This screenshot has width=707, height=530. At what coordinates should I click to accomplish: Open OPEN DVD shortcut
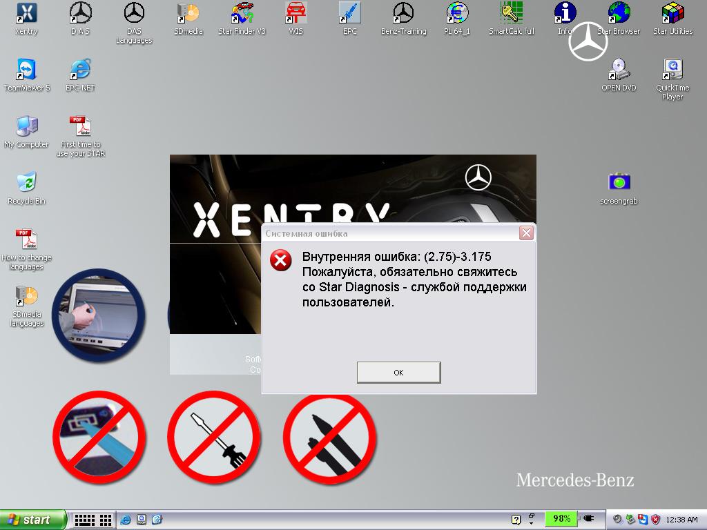click(619, 75)
